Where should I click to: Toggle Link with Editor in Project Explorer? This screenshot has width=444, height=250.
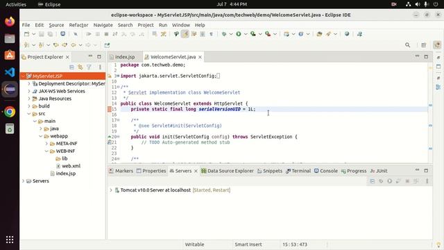pyautogui.click(x=80, y=67)
